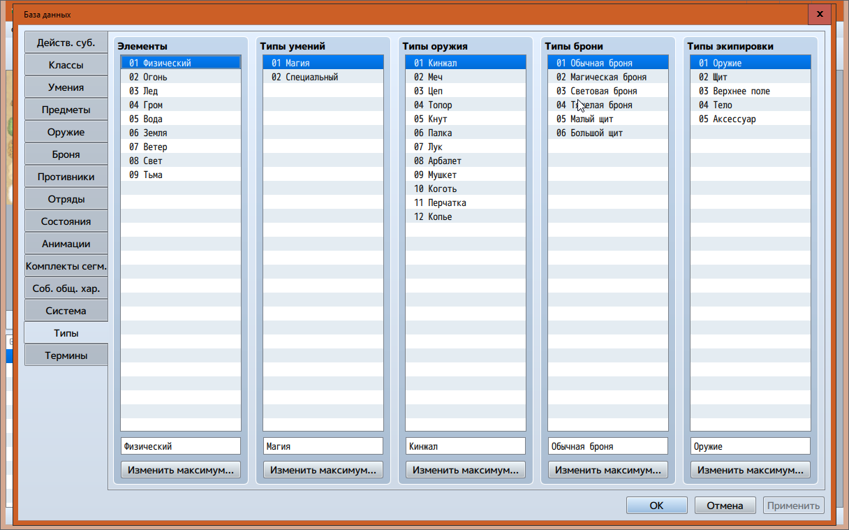
Task: Edit the Магия name field
Action: click(x=323, y=446)
